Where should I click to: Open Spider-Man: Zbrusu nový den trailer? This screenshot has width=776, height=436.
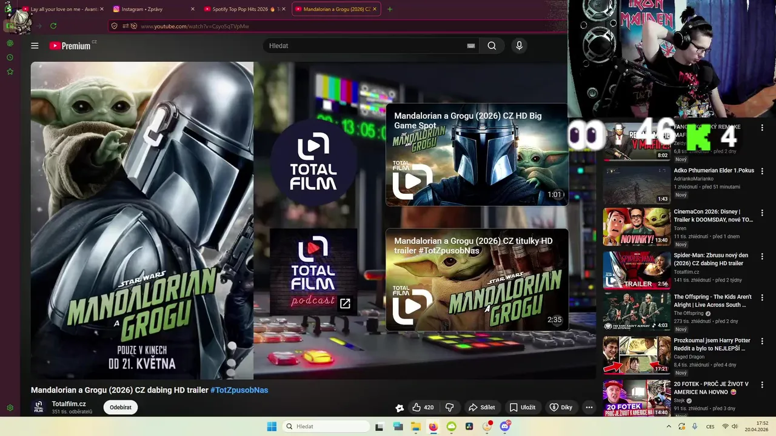pyautogui.click(x=711, y=259)
